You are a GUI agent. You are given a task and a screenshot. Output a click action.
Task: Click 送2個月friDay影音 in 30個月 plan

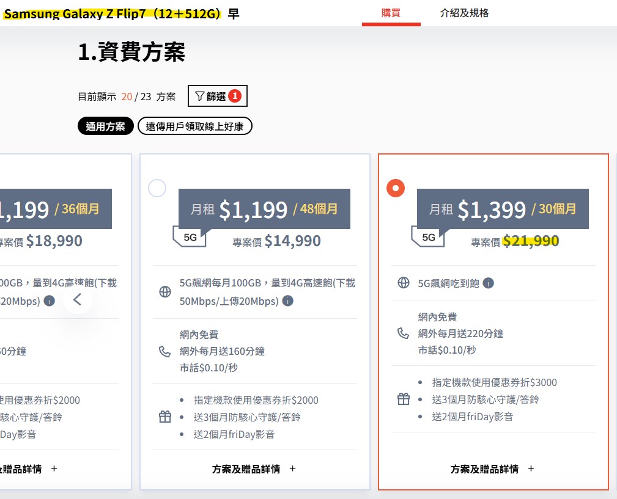click(x=472, y=417)
